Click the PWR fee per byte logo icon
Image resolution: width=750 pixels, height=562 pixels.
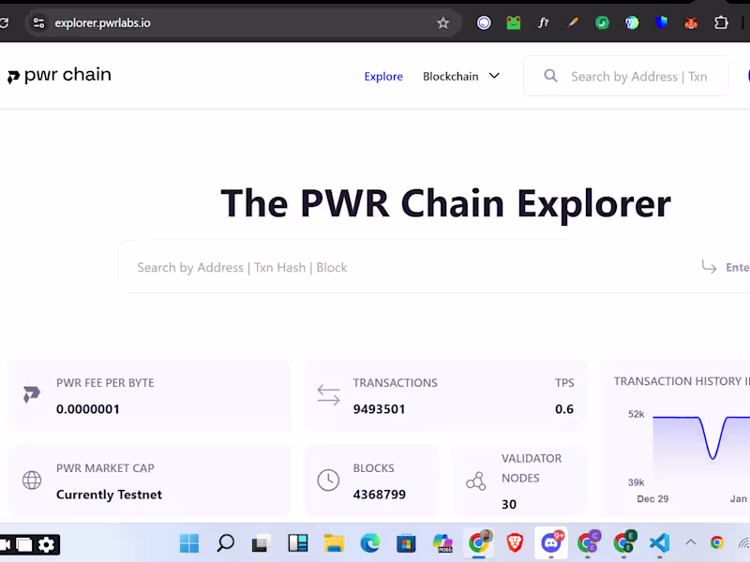click(32, 394)
